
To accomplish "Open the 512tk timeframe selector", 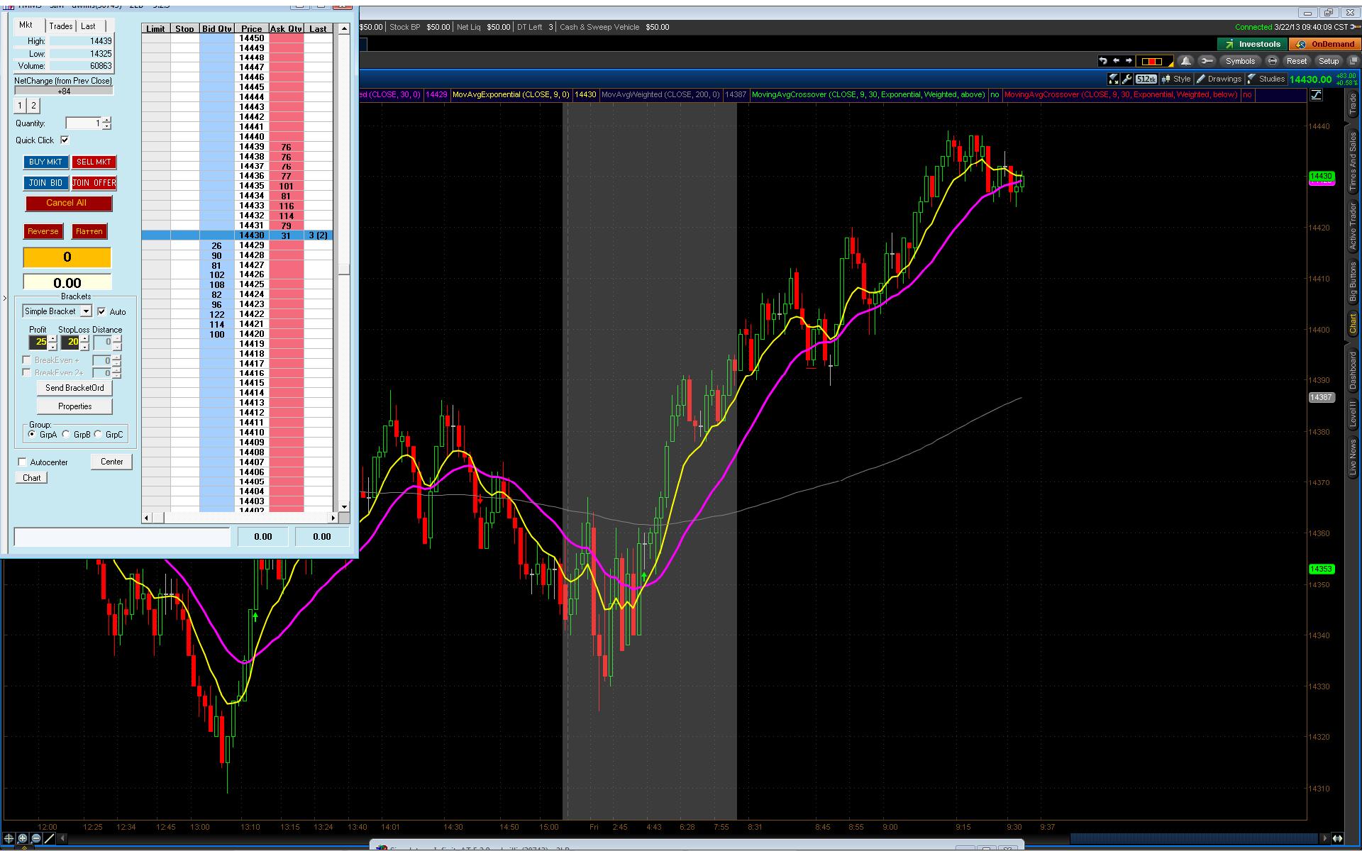I will point(1146,79).
